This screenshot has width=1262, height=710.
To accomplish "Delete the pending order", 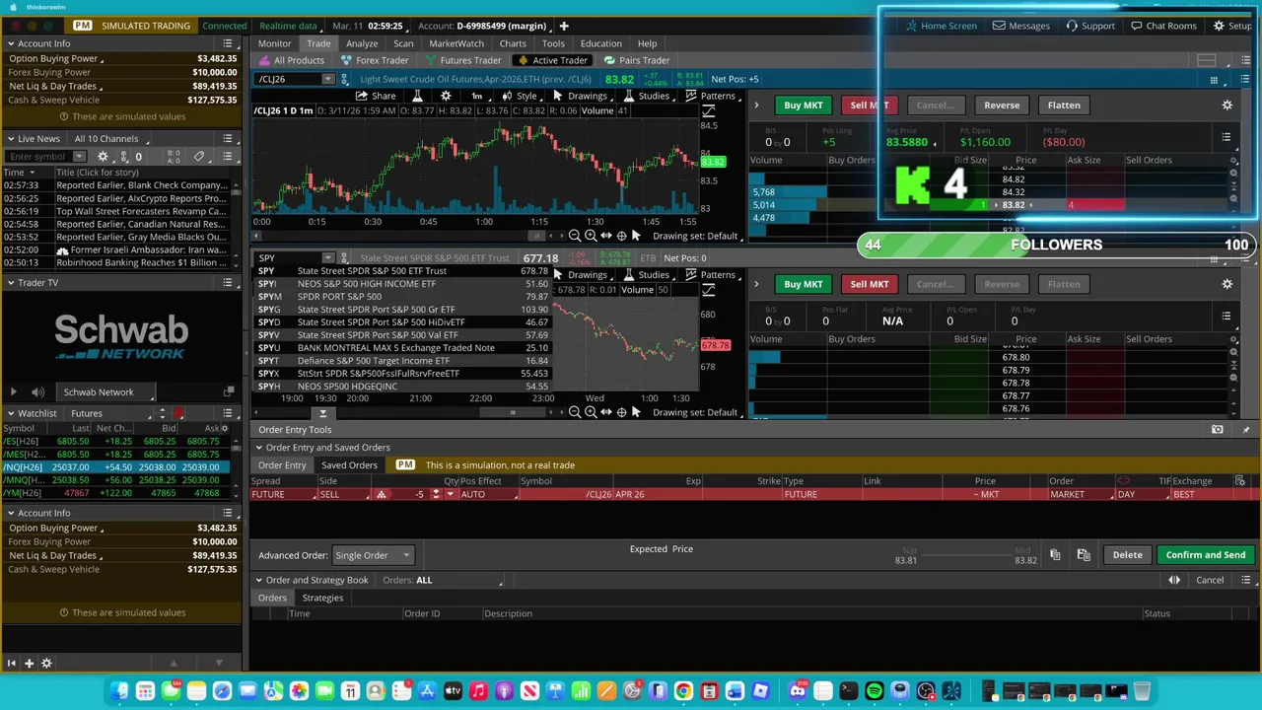I will click(x=1127, y=555).
